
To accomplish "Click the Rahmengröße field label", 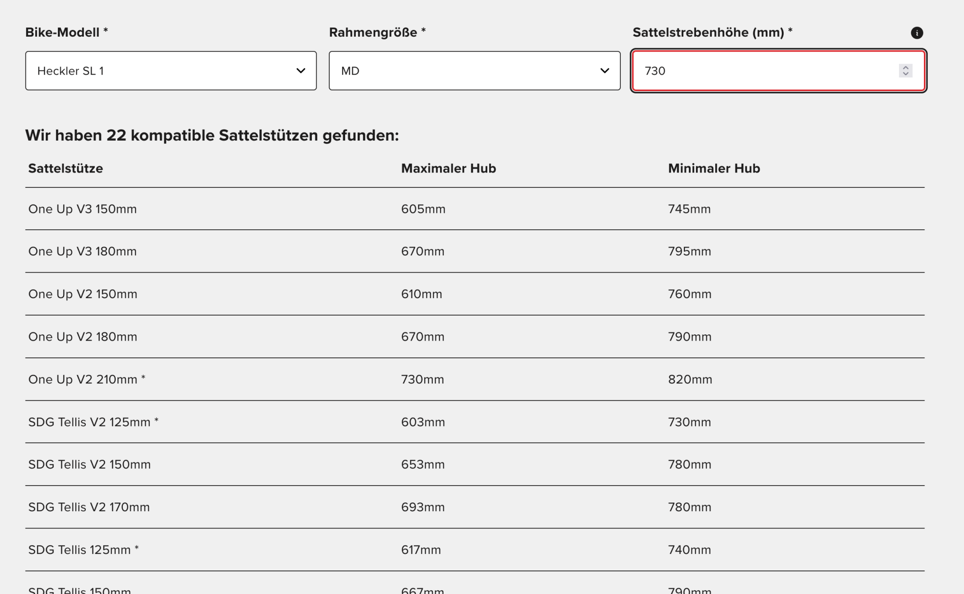I will pyautogui.click(x=377, y=32).
